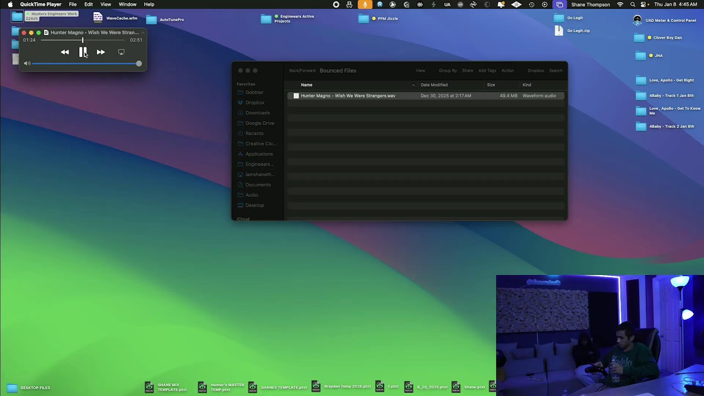Screen dimensions: 704x396
Task: Click the purple screen mirroring menu bar icon
Action: pyautogui.click(x=559, y=4)
